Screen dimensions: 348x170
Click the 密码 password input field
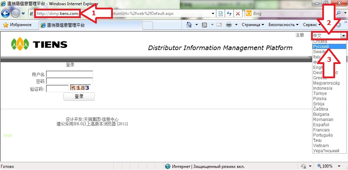69,81
